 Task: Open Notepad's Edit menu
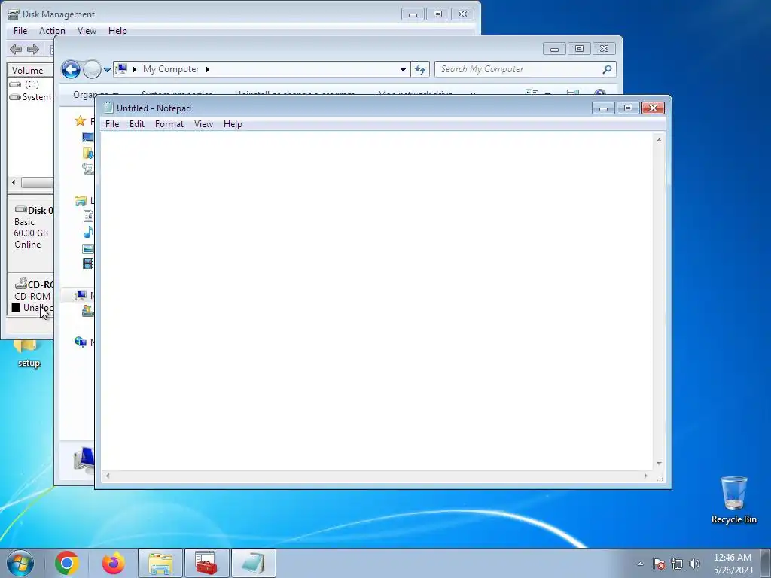pos(137,124)
